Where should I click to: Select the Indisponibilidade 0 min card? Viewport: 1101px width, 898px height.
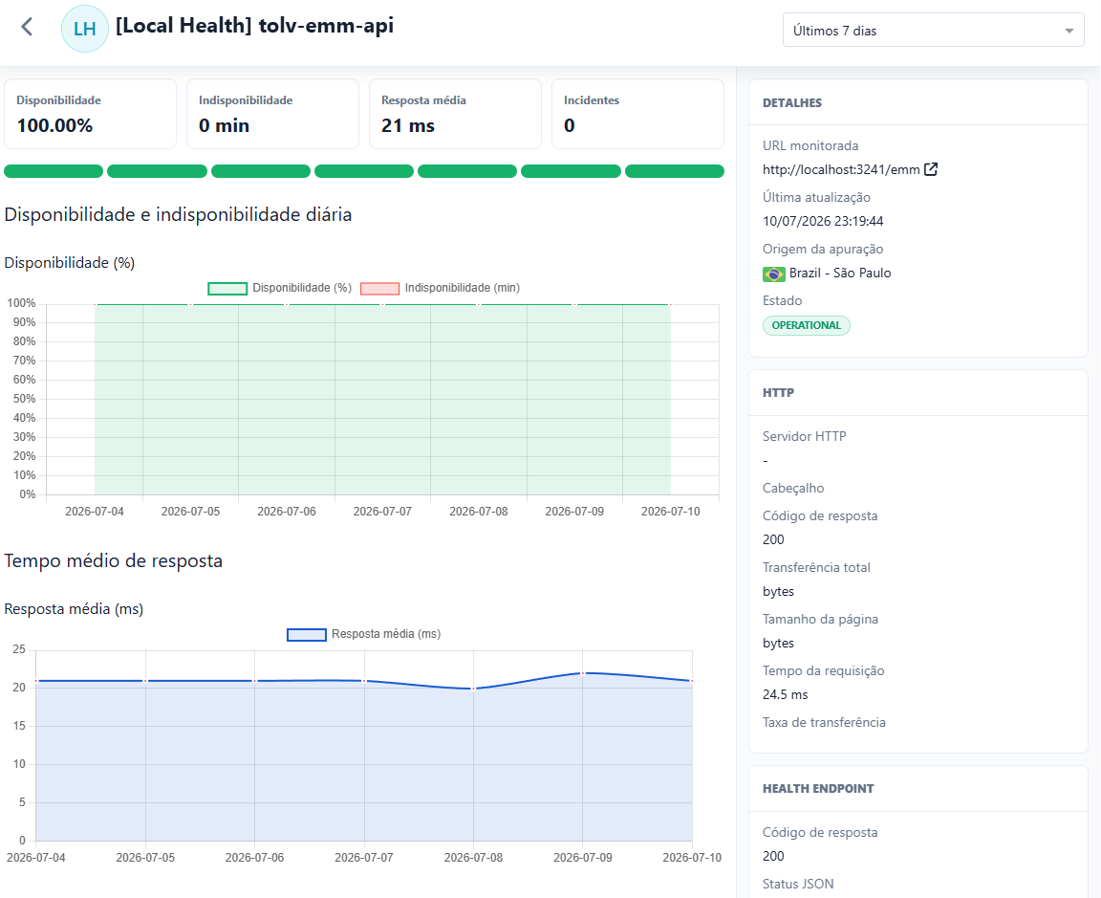272,114
